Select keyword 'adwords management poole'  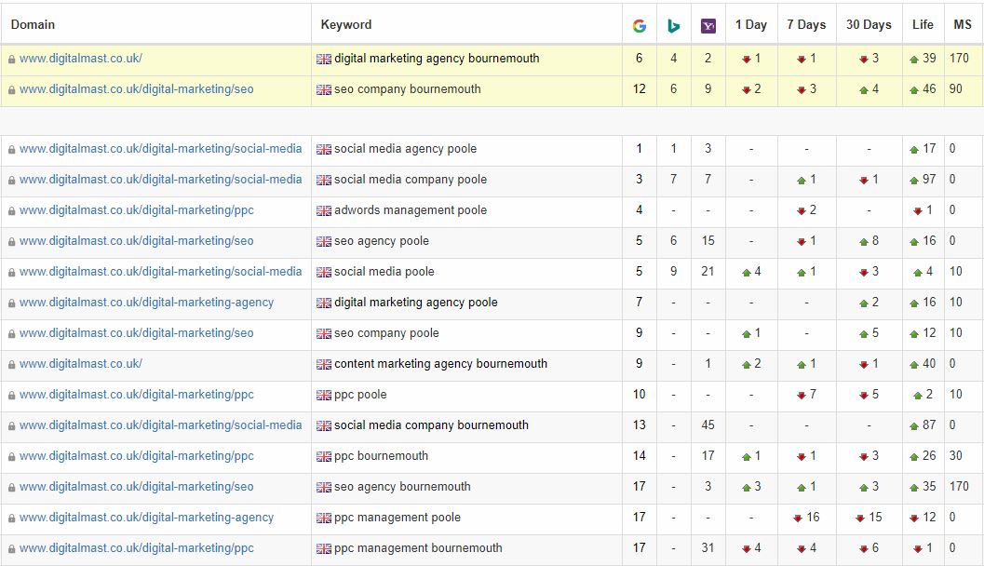coord(411,210)
